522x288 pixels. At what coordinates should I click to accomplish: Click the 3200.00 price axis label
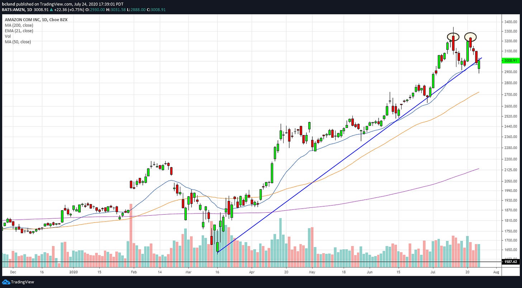click(511, 42)
